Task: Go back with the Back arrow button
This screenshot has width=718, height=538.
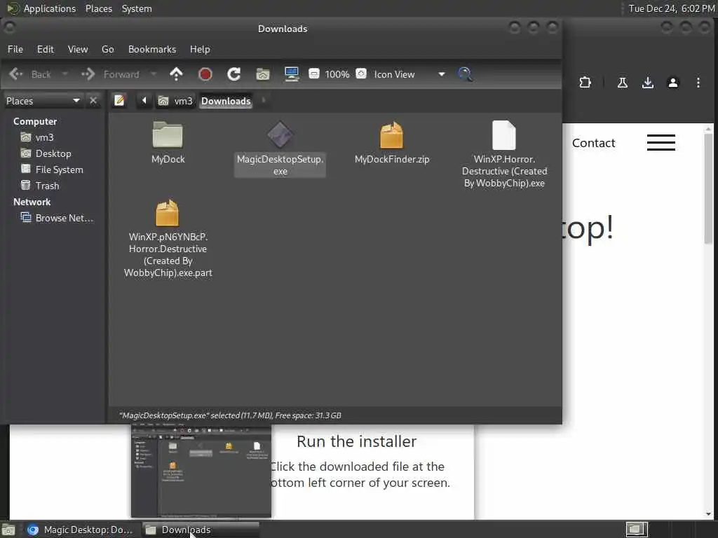Action: [x=30, y=74]
